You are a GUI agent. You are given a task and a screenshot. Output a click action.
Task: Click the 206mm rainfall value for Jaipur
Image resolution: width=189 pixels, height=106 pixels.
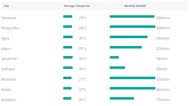coord(163,49)
